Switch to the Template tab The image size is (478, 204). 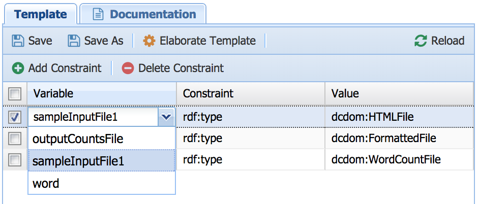point(41,14)
